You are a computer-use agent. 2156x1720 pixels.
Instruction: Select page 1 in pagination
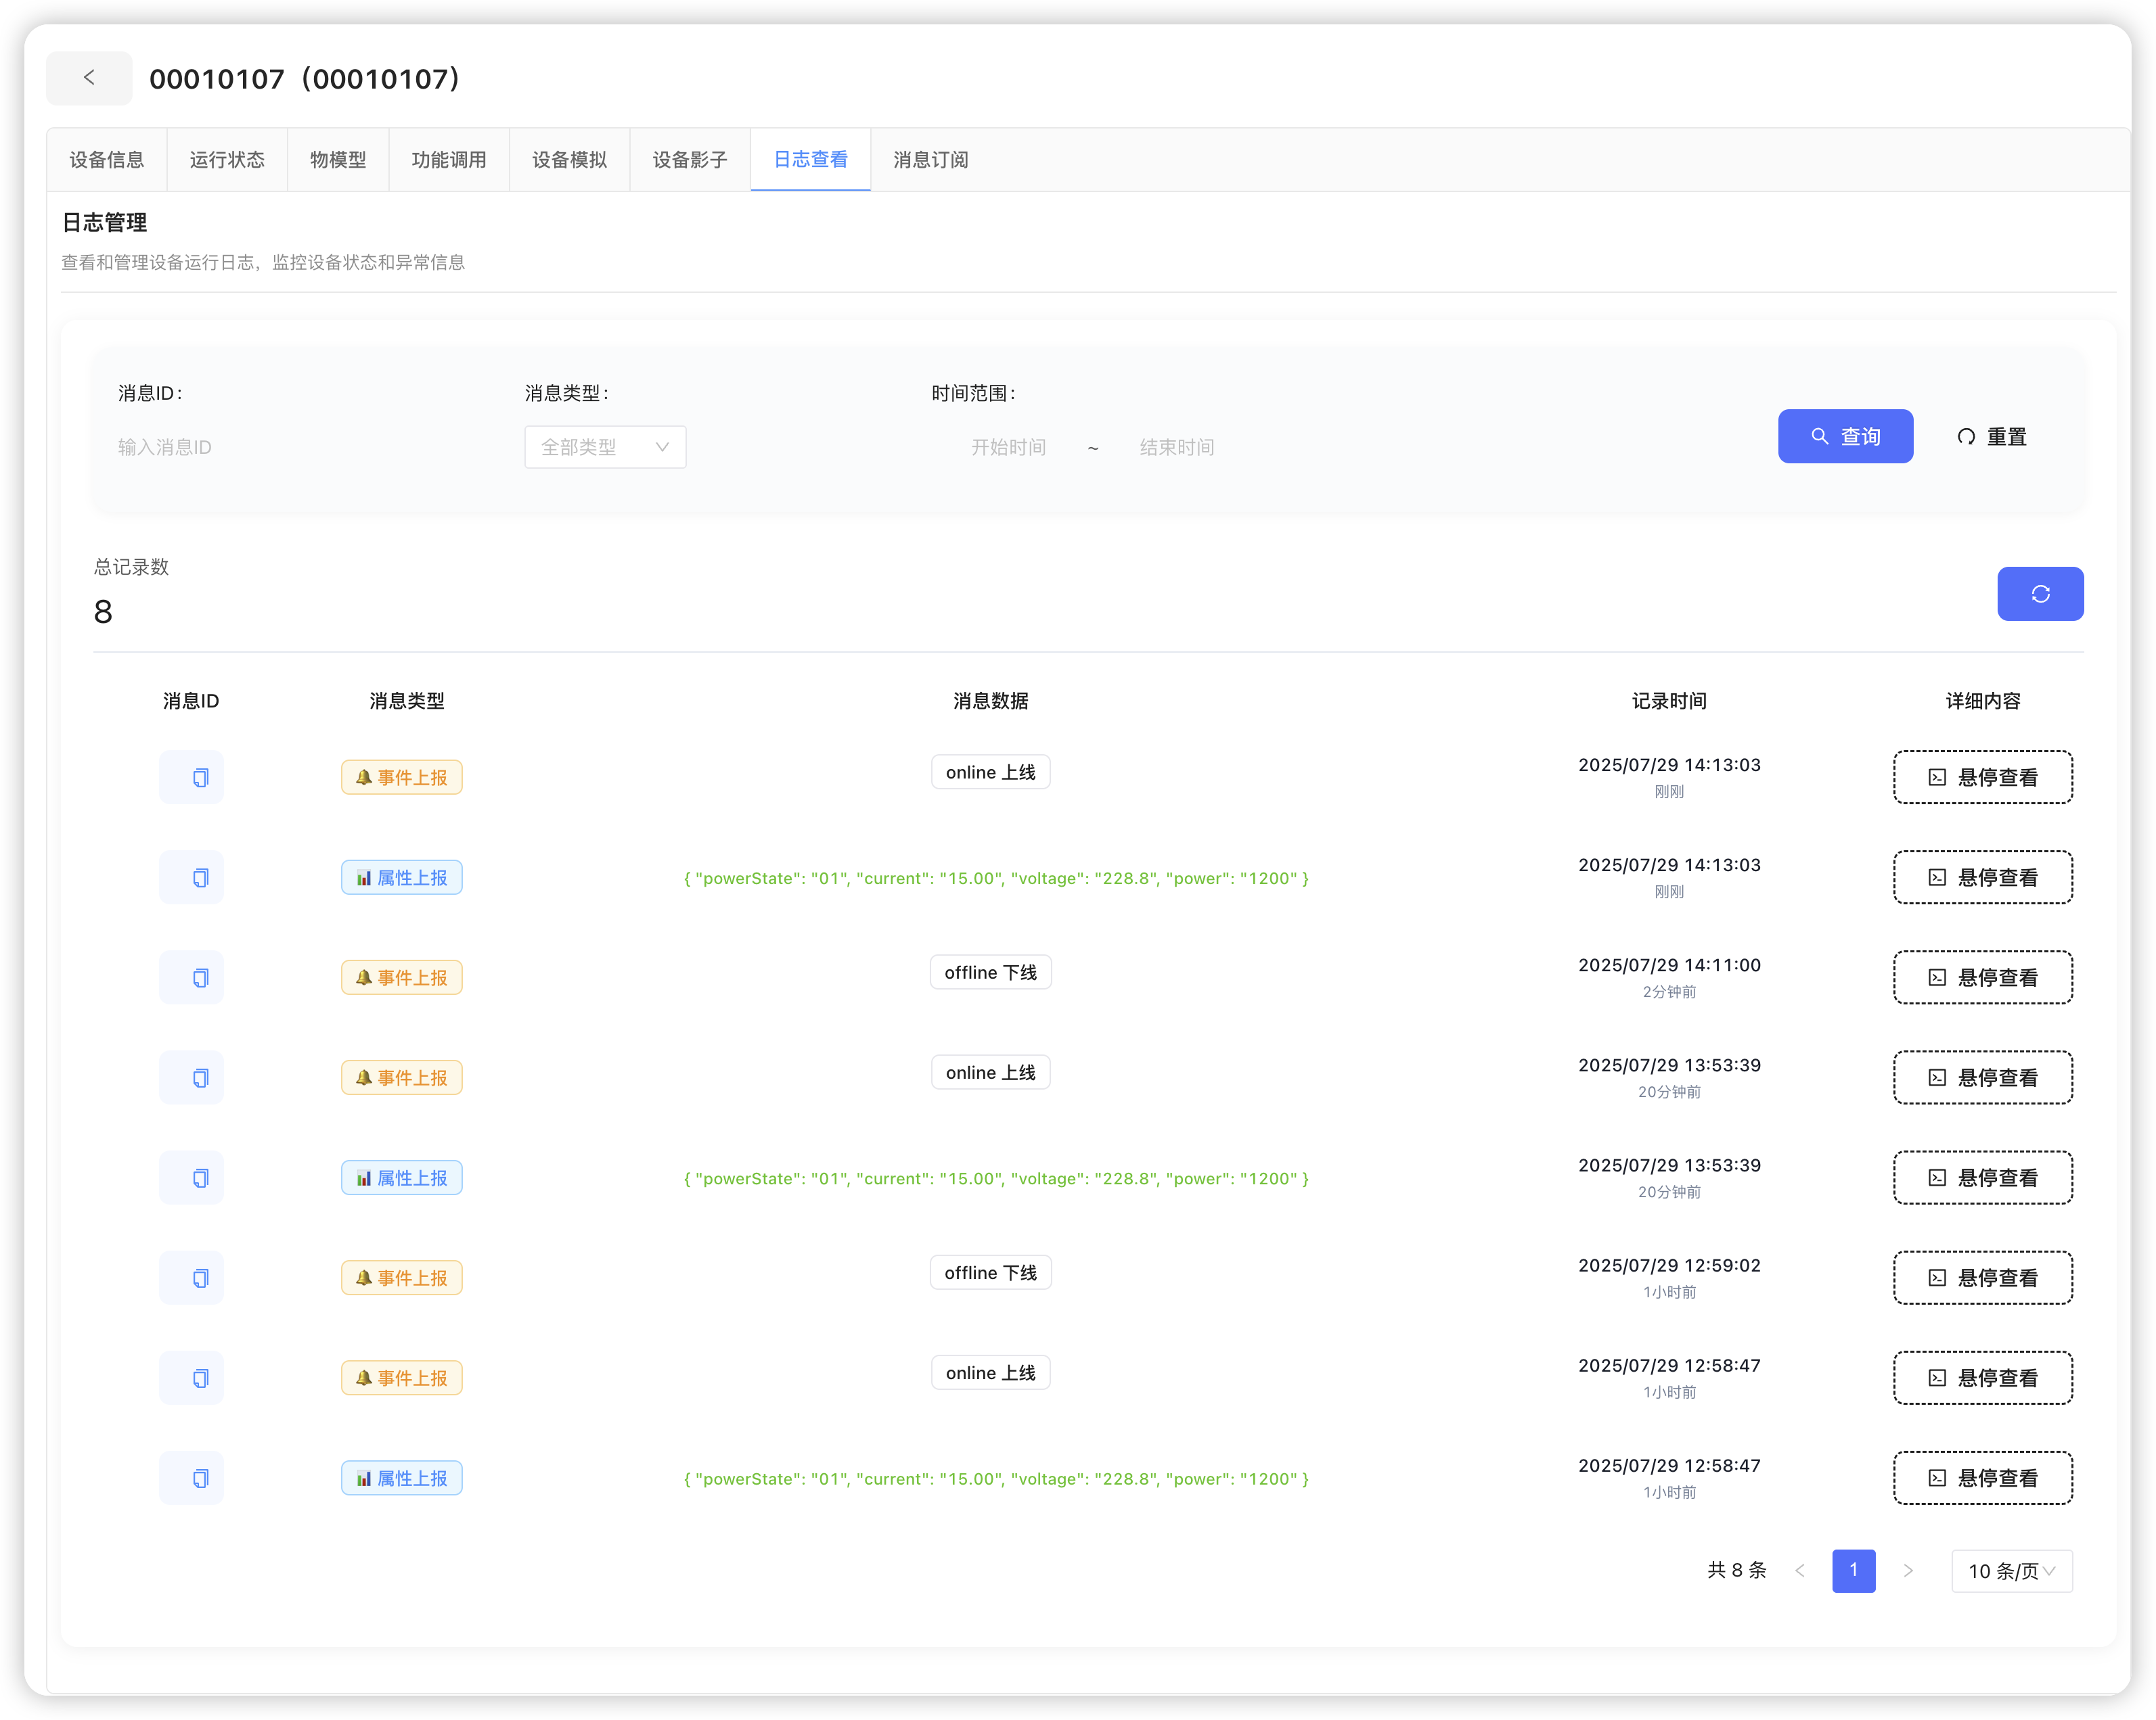1852,1570
